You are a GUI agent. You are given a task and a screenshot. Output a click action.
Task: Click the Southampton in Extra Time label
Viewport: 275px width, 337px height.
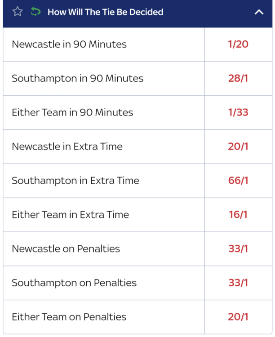pyautogui.click(x=75, y=181)
